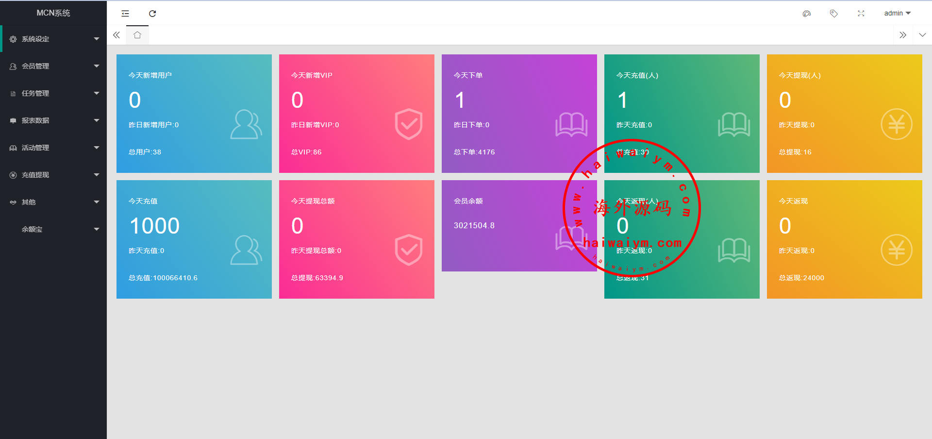932x439 pixels.
Task: Open the theme palette icon
Action: coord(807,14)
